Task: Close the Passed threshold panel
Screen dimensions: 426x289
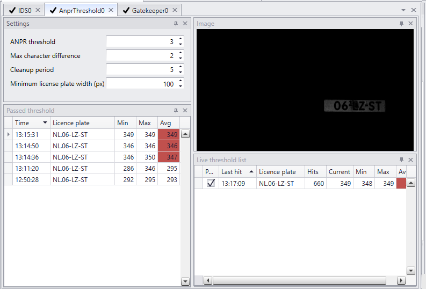Action: pyautogui.click(x=185, y=111)
